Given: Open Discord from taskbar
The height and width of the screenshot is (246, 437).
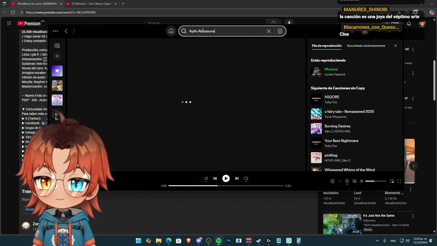Looking at the screenshot, I should point(199,241).
